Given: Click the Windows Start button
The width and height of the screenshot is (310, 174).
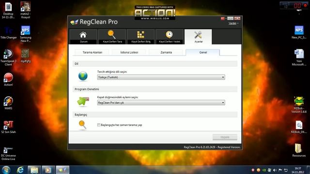Looking at the screenshot, I should pos(6,170).
